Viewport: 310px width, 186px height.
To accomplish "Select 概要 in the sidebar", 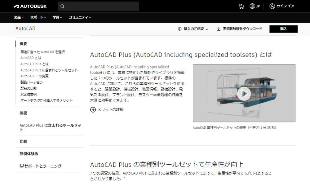I will pyautogui.click(x=23, y=44).
